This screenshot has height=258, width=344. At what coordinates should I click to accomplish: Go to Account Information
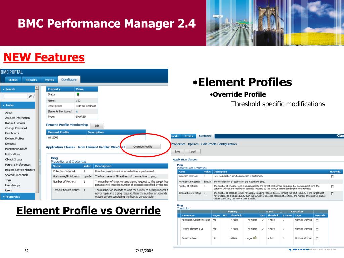tap(17, 118)
